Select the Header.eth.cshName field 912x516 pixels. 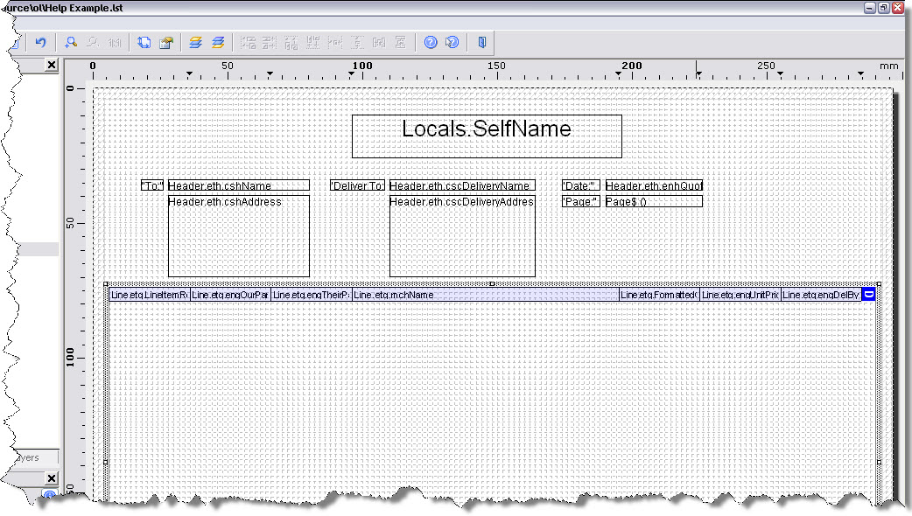click(238, 185)
